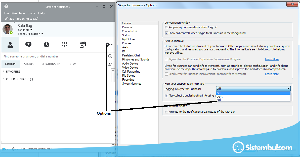Open the conversation history clock icon
Image resolution: width=300 pixels, height=157 pixels.
tap(47, 45)
